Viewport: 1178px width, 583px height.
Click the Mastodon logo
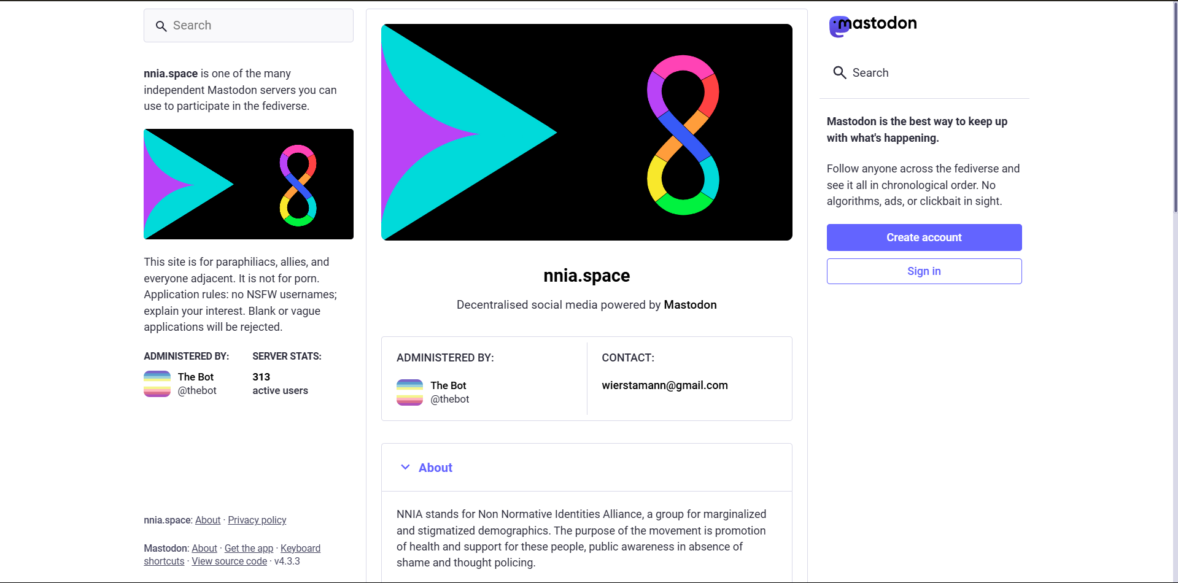[x=872, y=26]
